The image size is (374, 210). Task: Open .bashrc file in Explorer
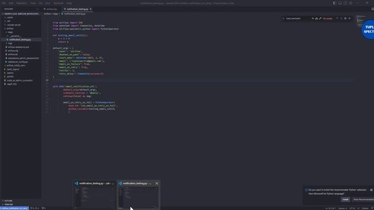[11, 73]
